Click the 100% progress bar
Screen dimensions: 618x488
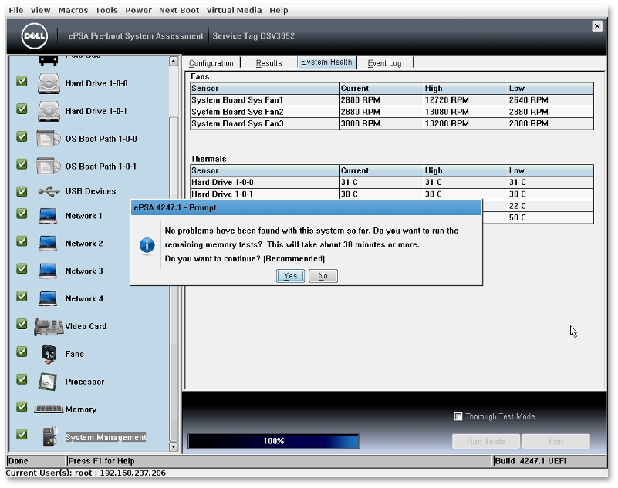274,441
